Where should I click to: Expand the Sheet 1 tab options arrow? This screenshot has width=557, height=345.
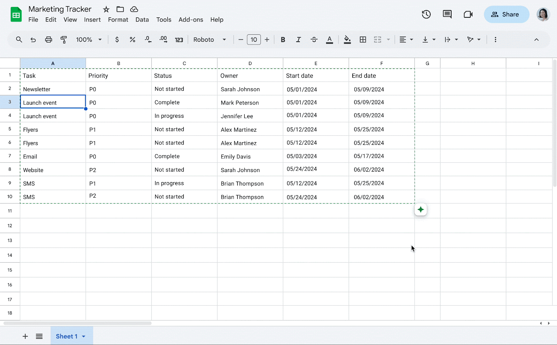pyautogui.click(x=84, y=336)
